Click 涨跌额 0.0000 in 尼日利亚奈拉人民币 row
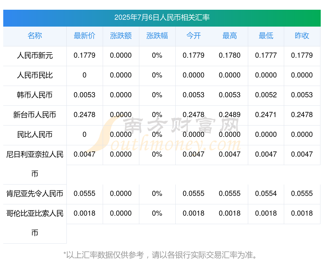The width and height of the screenshot is (324, 265). point(121,154)
